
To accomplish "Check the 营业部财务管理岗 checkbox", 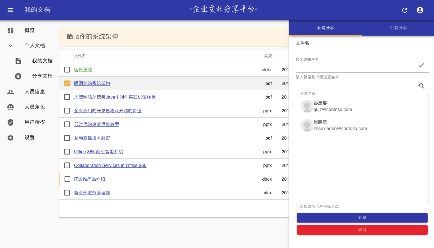I will [x=67, y=193].
